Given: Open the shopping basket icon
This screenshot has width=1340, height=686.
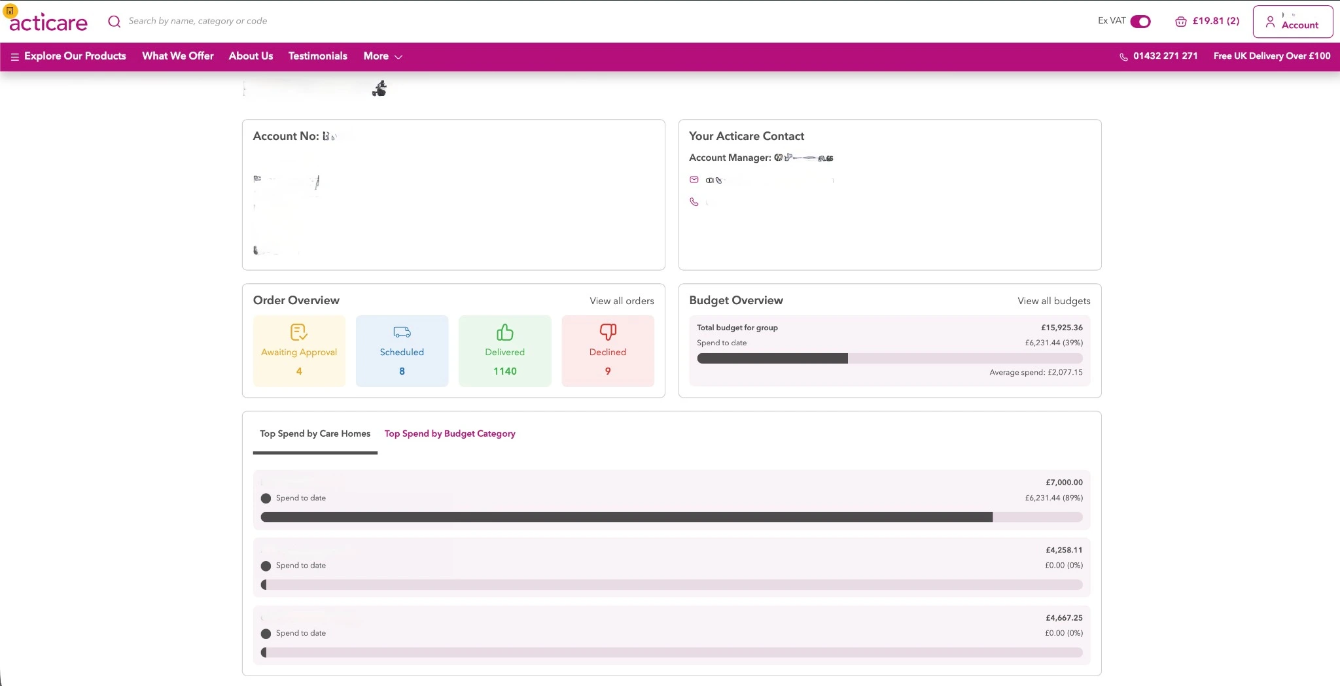Looking at the screenshot, I should click(x=1181, y=22).
